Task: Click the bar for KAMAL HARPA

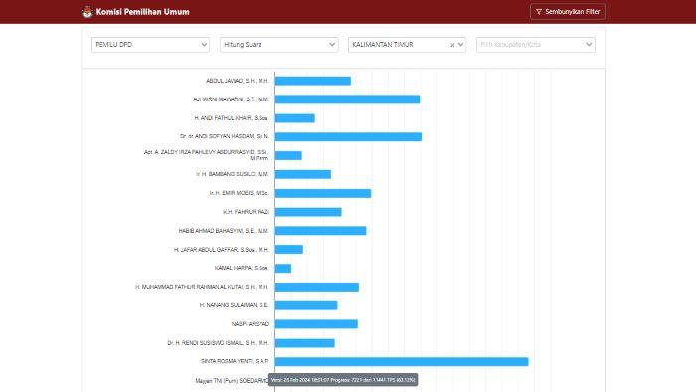Action: coord(283,269)
